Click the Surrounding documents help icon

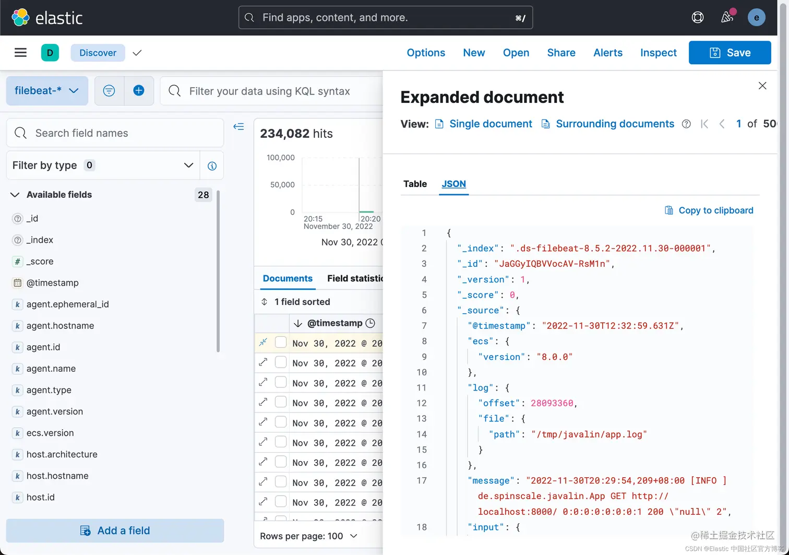[x=687, y=124]
